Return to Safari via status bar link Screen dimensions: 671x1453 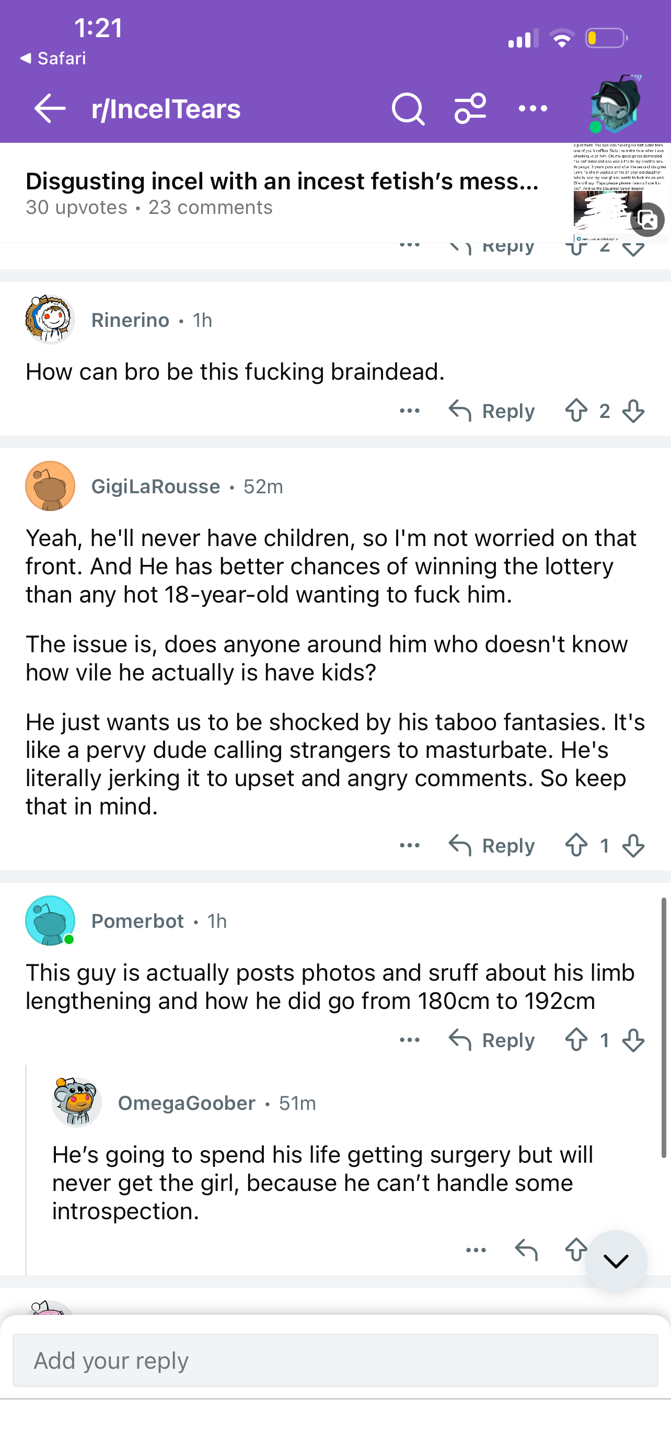point(53,58)
